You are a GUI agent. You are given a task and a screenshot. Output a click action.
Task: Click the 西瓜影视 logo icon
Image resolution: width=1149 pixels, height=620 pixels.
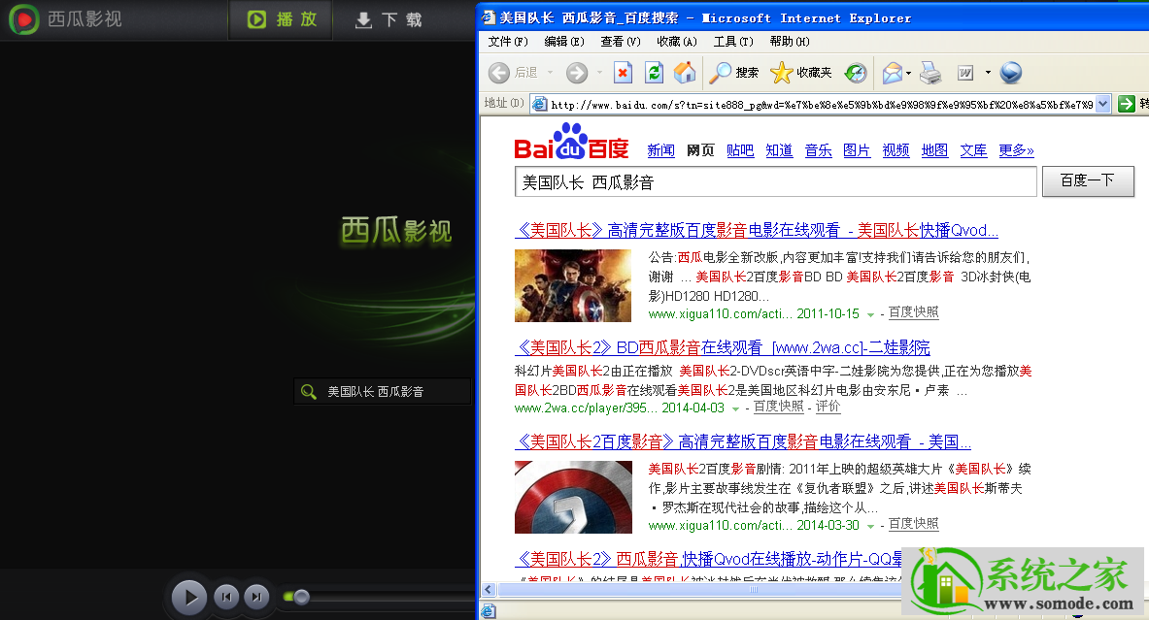[x=24, y=19]
